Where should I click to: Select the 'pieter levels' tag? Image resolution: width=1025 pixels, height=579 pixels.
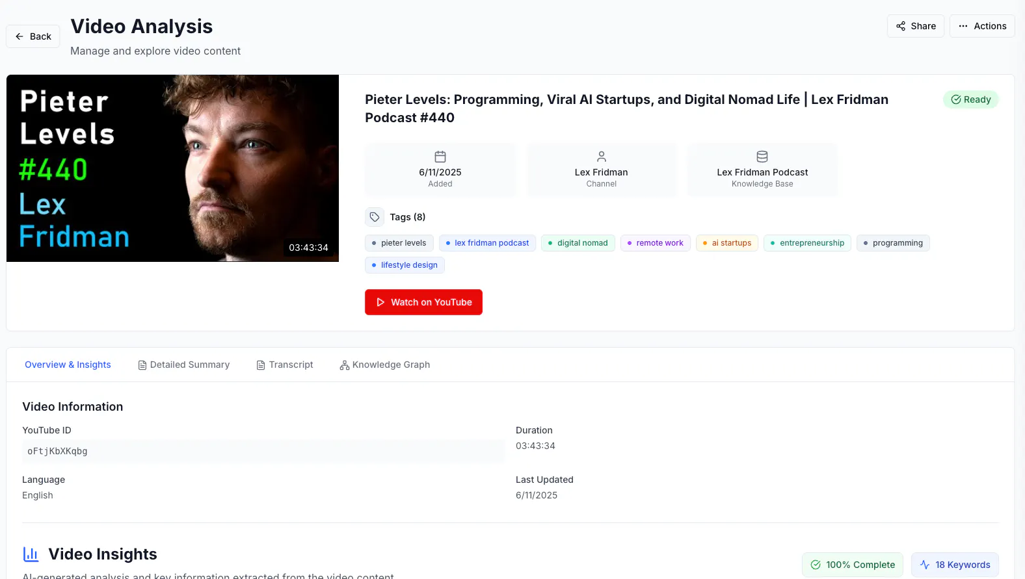(x=399, y=243)
